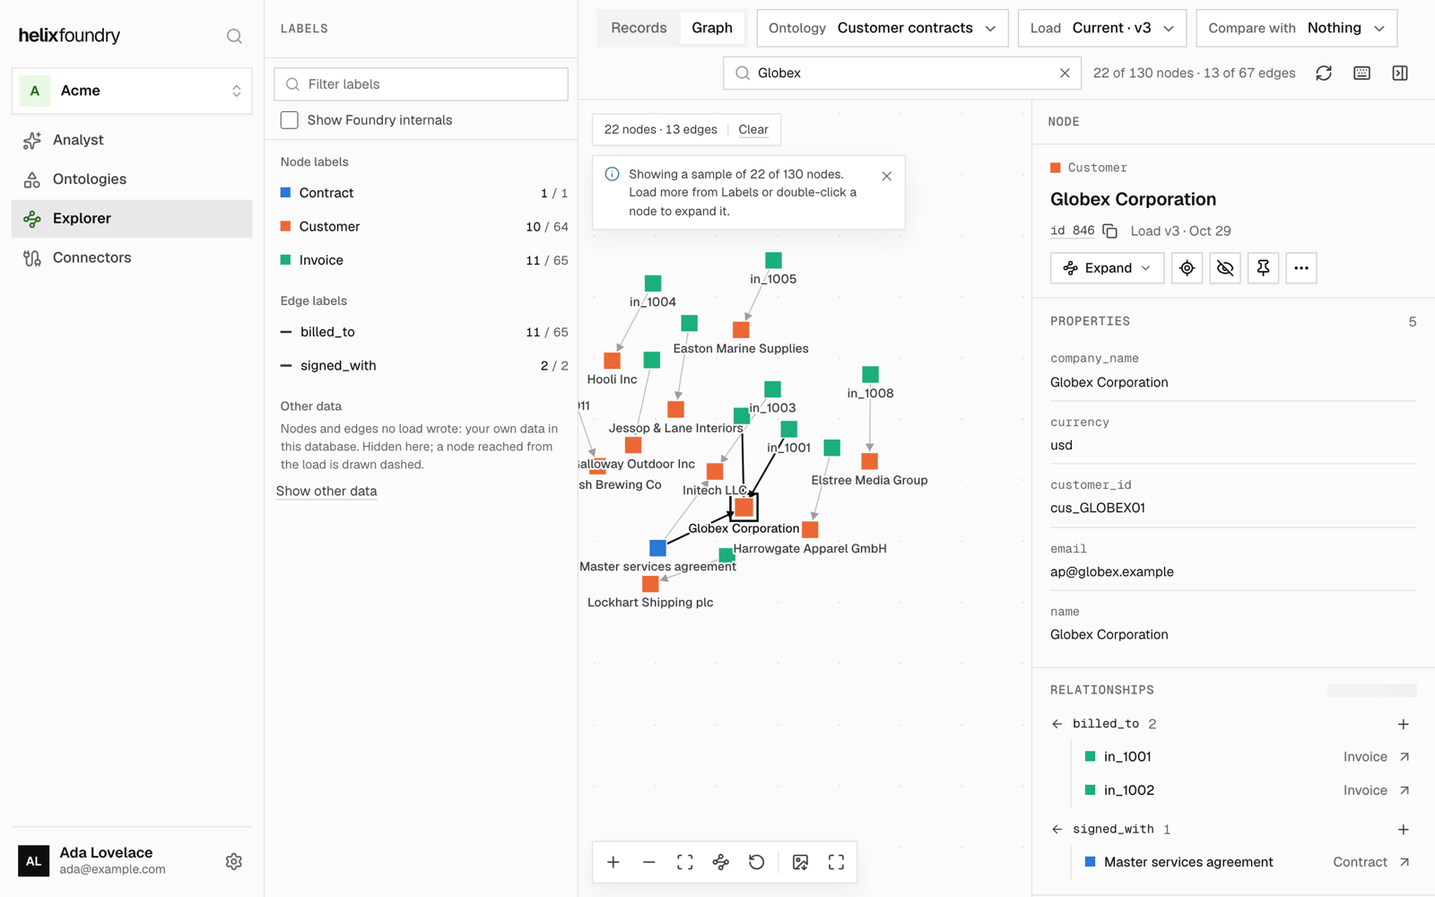Re-run graph layout icon
The height and width of the screenshot is (897, 1435).
coord(721,862)
